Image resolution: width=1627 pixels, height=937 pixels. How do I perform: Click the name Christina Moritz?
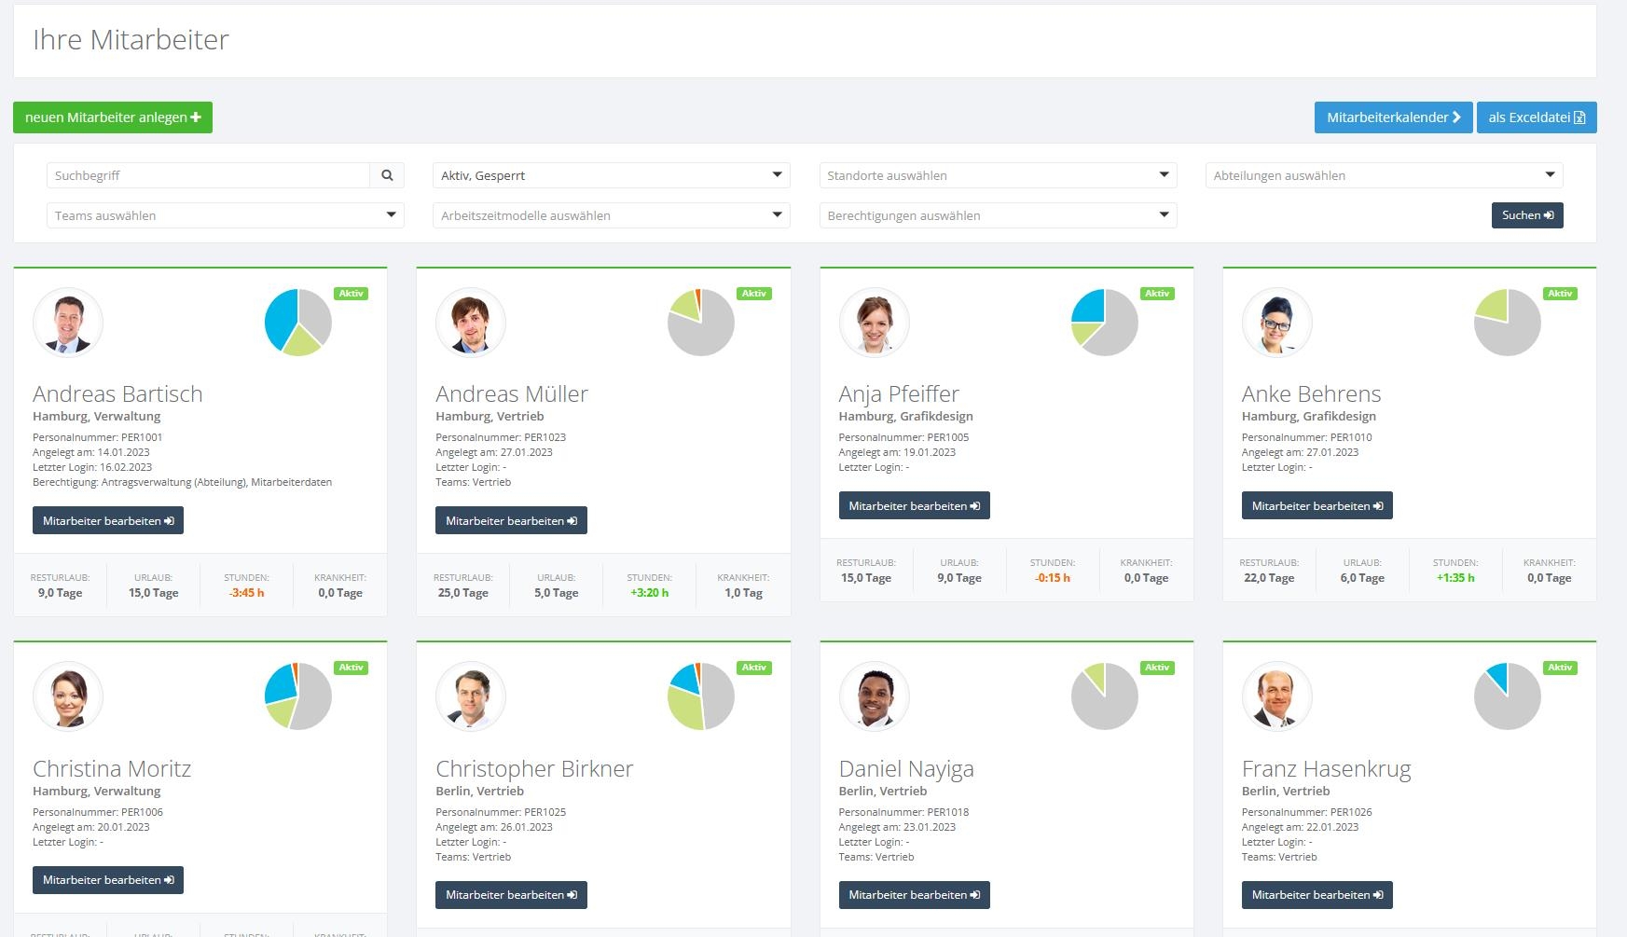point(112,768)
